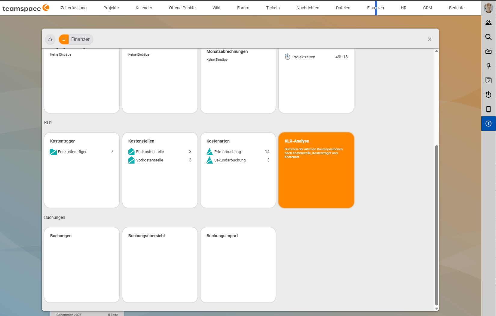Viewport: 496px width, 316px height.
Task: Open the orange KLR-Analyse card
Action: pos(316,170)
